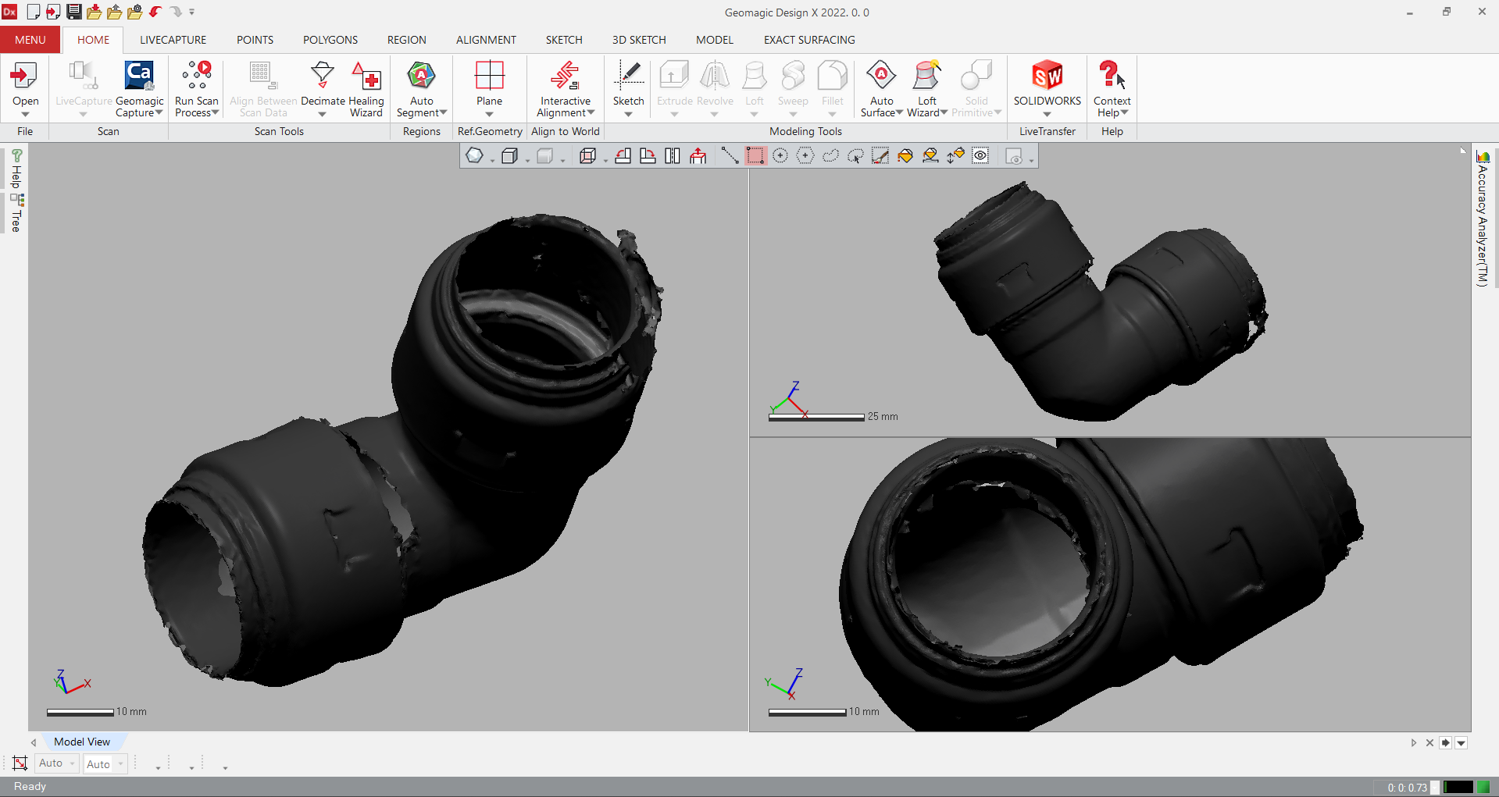The width and height of the screenshot is (1499, 797).
Task: Click the green status indicator square
Action: click(1483, 787)
